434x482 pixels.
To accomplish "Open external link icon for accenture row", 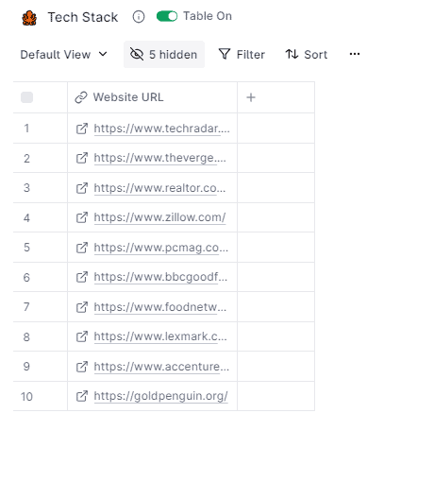I will [x=82, y=367].
